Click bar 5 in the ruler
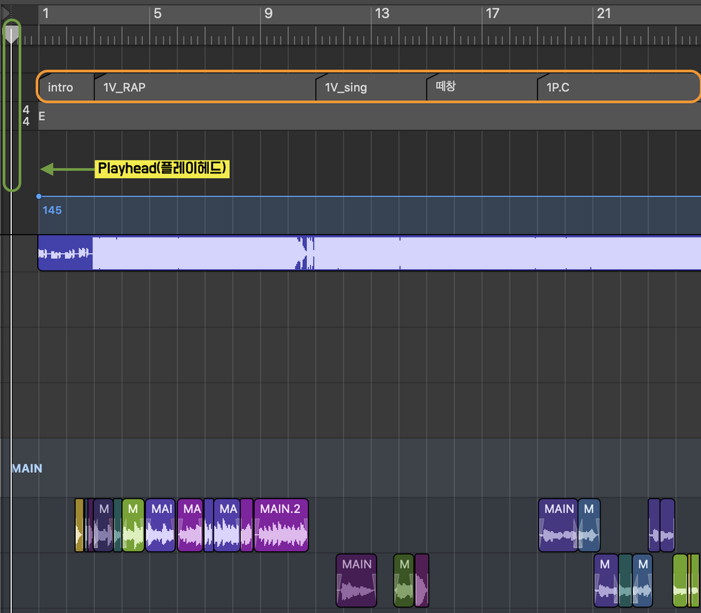This screenshot has height=613, width=701. pyautogui.click(x=157, y=13)
